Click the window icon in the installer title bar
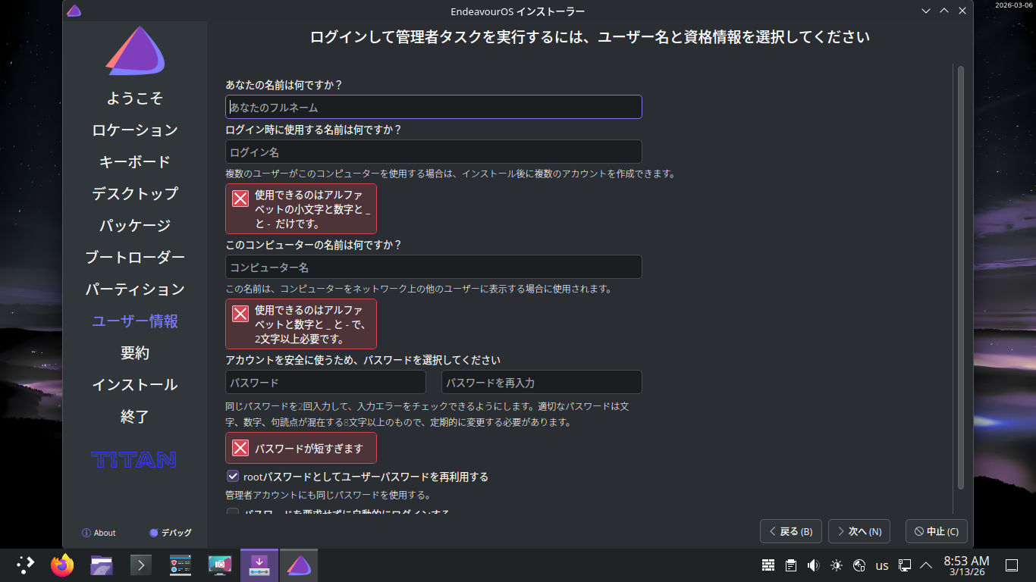 (x=74, y=11)
